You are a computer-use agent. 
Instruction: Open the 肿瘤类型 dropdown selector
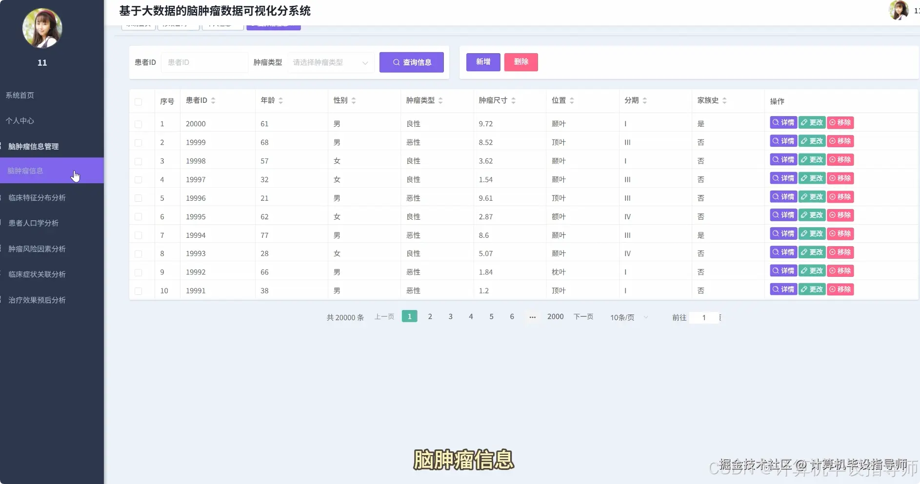pos(330,62)
